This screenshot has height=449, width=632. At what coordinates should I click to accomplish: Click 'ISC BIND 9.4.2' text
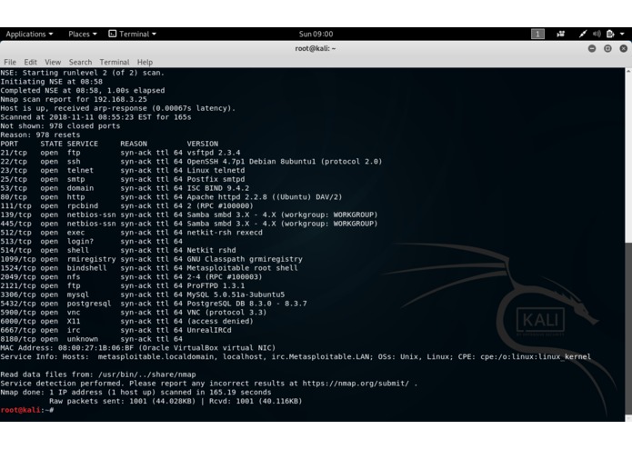tap(217, 188)
